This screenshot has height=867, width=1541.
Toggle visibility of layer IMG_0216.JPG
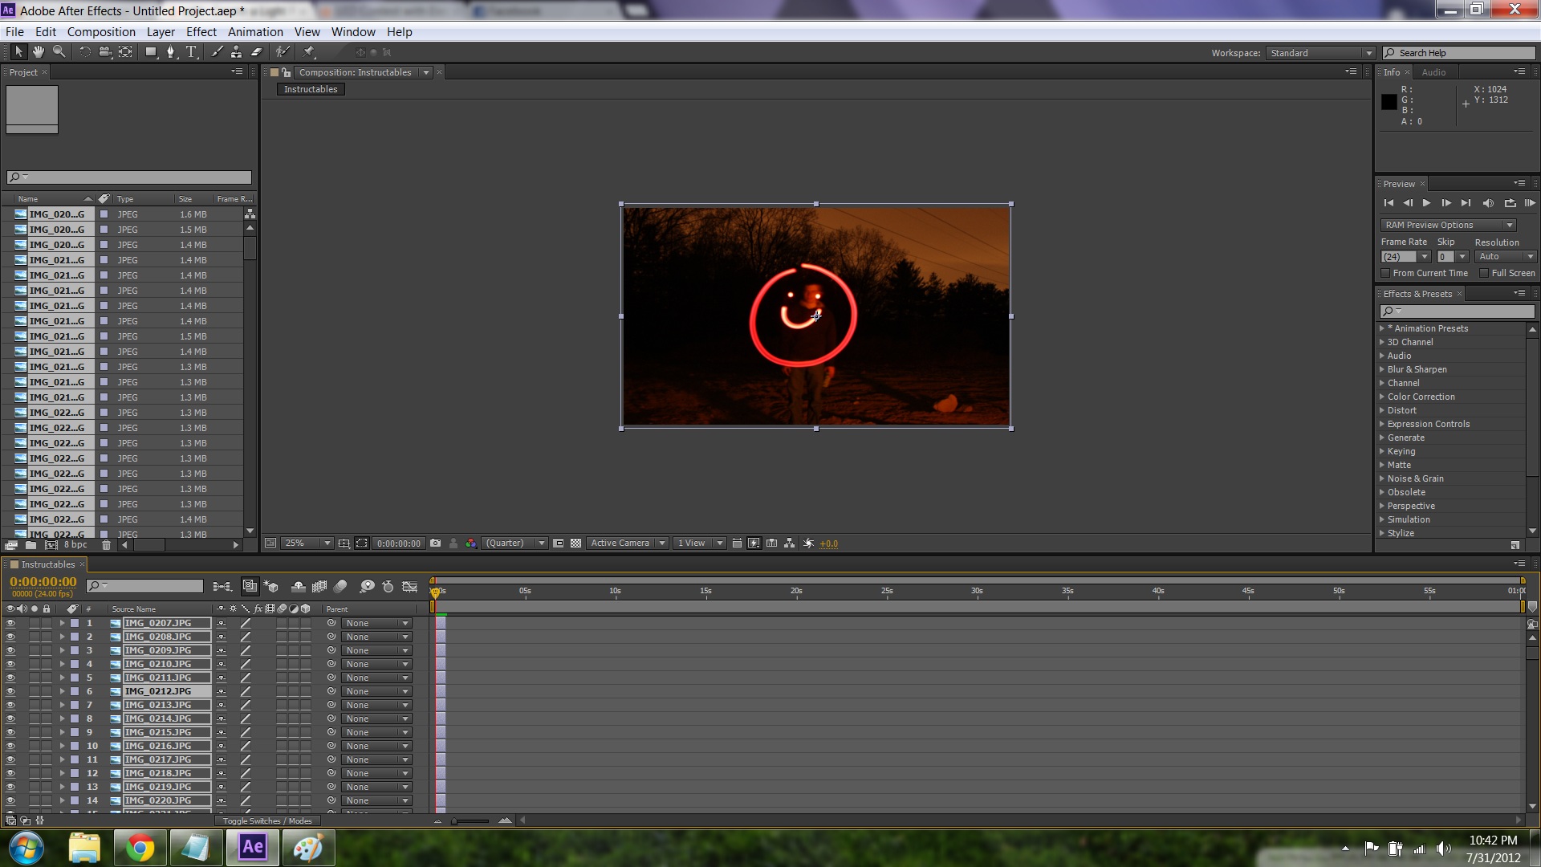pos(10,746)
